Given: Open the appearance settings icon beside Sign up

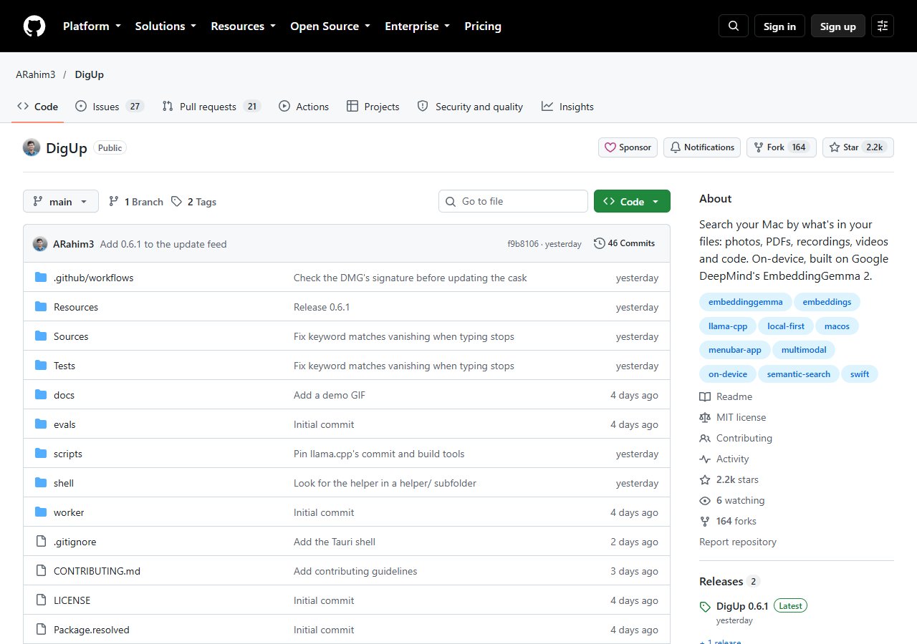Looking at the screenshot, I should coord(883,26).
